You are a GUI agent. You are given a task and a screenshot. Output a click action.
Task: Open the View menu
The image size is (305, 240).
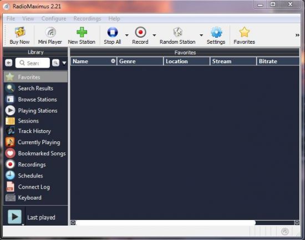coord(28,19)
